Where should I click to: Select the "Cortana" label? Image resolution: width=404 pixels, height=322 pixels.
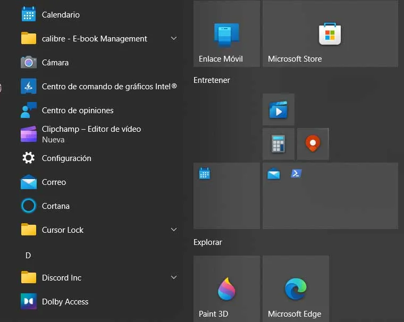(56, 206)
